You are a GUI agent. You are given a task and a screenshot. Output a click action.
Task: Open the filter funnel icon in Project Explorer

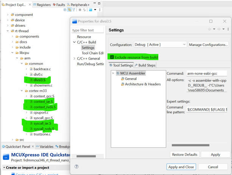point(74,10)
